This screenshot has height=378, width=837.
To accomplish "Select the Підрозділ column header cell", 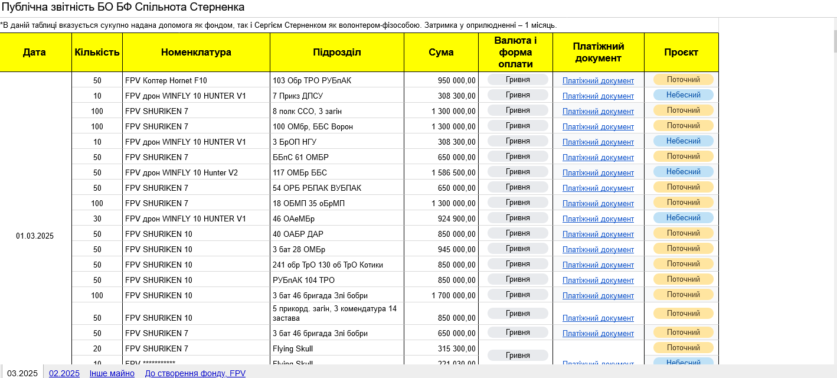I will tap(336, 52).
